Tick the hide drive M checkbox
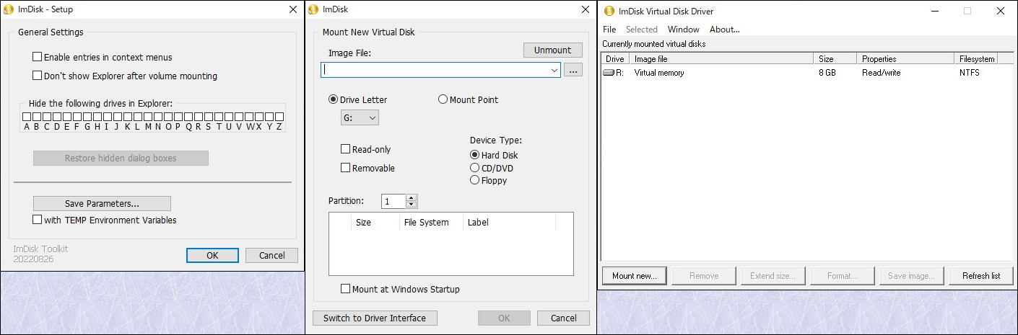 coord(148,116)
